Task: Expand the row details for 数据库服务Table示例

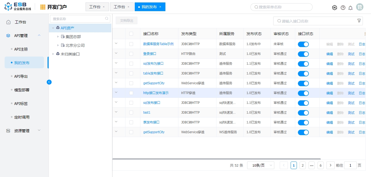Action: [116, 44]
